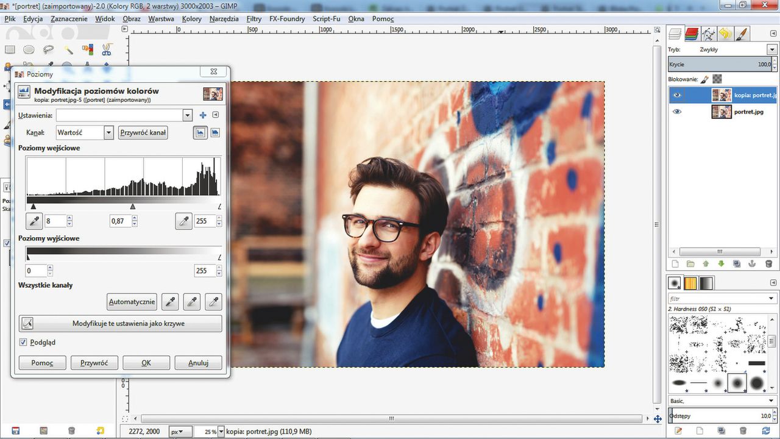Select the Ellipse Select tool
This screenshot has height=439, width=780.
click(29, 49)
